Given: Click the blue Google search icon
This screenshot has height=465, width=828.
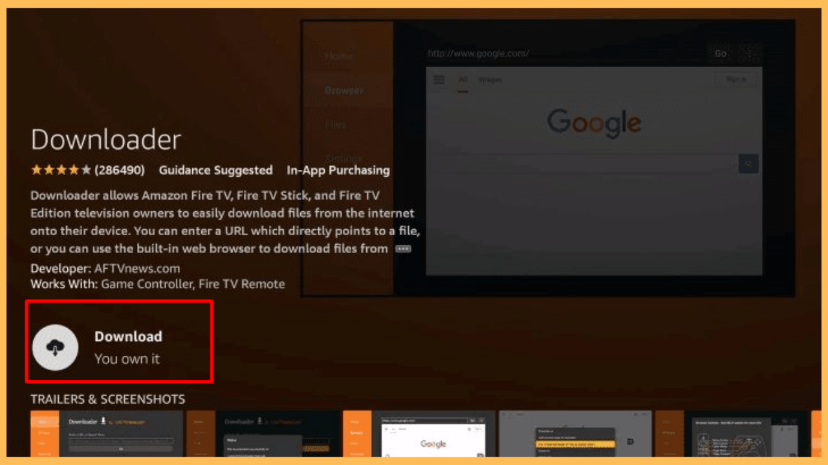Looking at the screenshot, I should coord(748,164).
